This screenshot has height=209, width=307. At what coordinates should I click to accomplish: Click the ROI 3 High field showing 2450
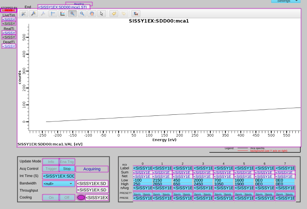(x=203, y=184)
